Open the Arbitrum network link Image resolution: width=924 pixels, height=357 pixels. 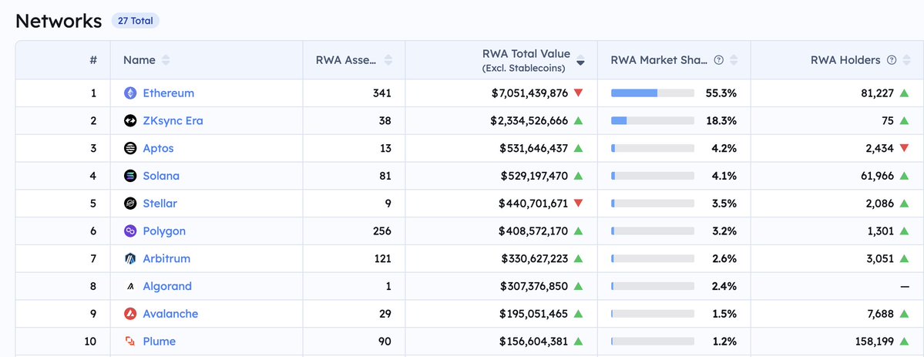[x=166, y=258]
